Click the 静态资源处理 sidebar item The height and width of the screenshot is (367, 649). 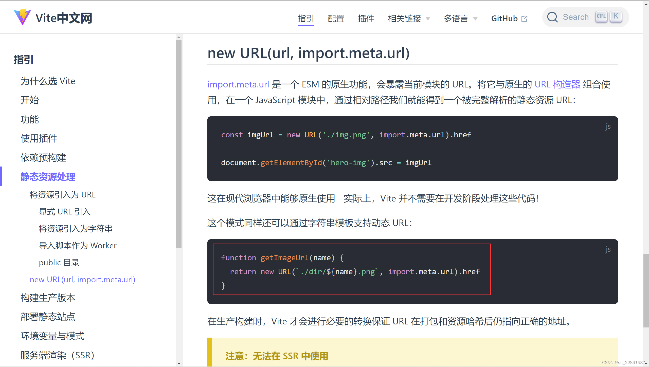coord(48,176)
